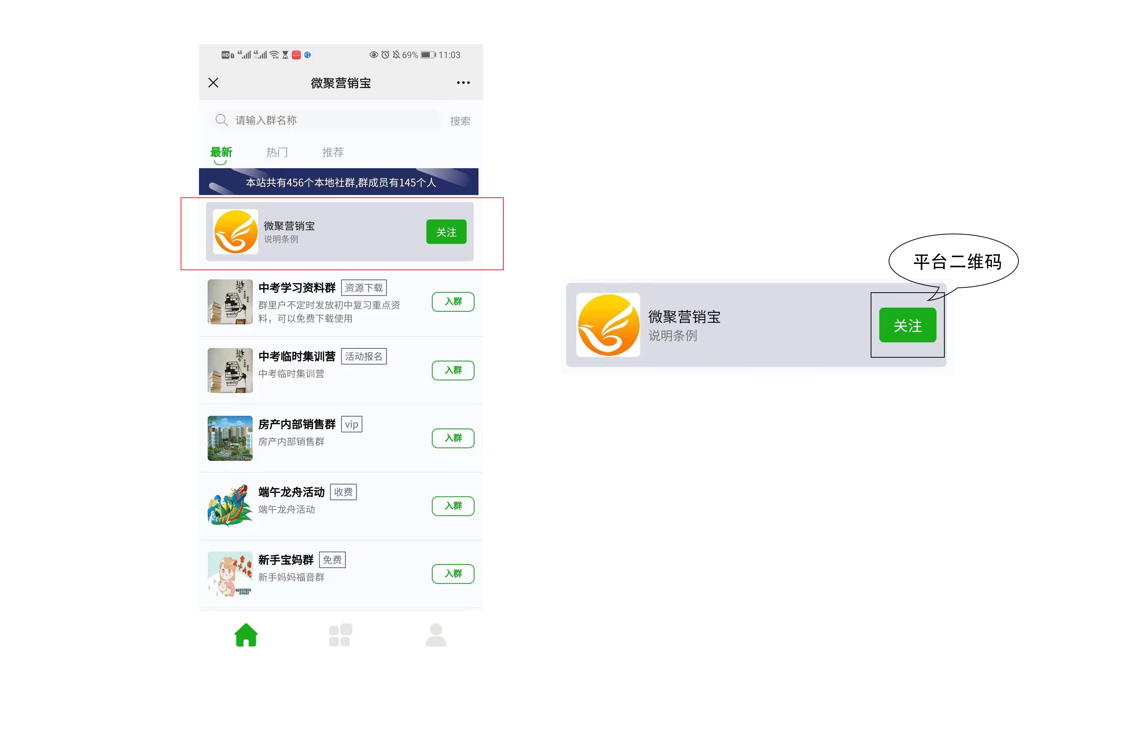
Task: Switch to the 推荐 tab
Action: point(333,152)
